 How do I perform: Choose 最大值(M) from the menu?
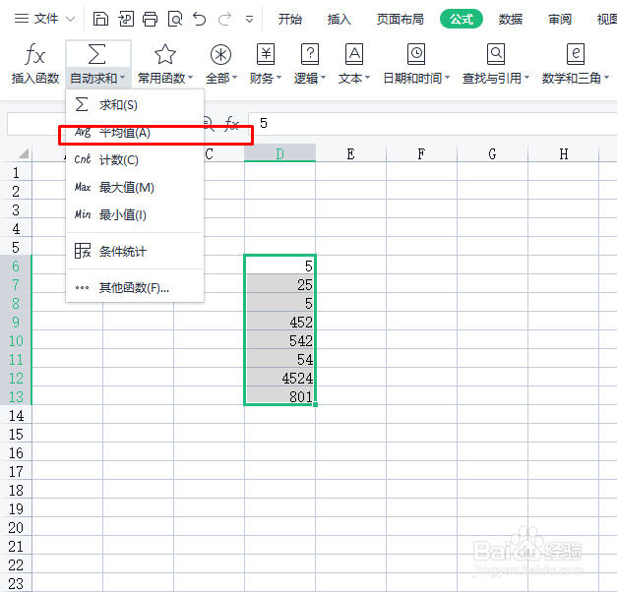point(135,188)
